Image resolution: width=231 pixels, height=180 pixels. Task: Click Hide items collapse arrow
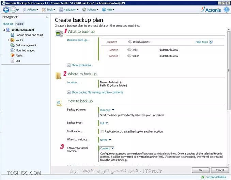click(x=211, y=42)
